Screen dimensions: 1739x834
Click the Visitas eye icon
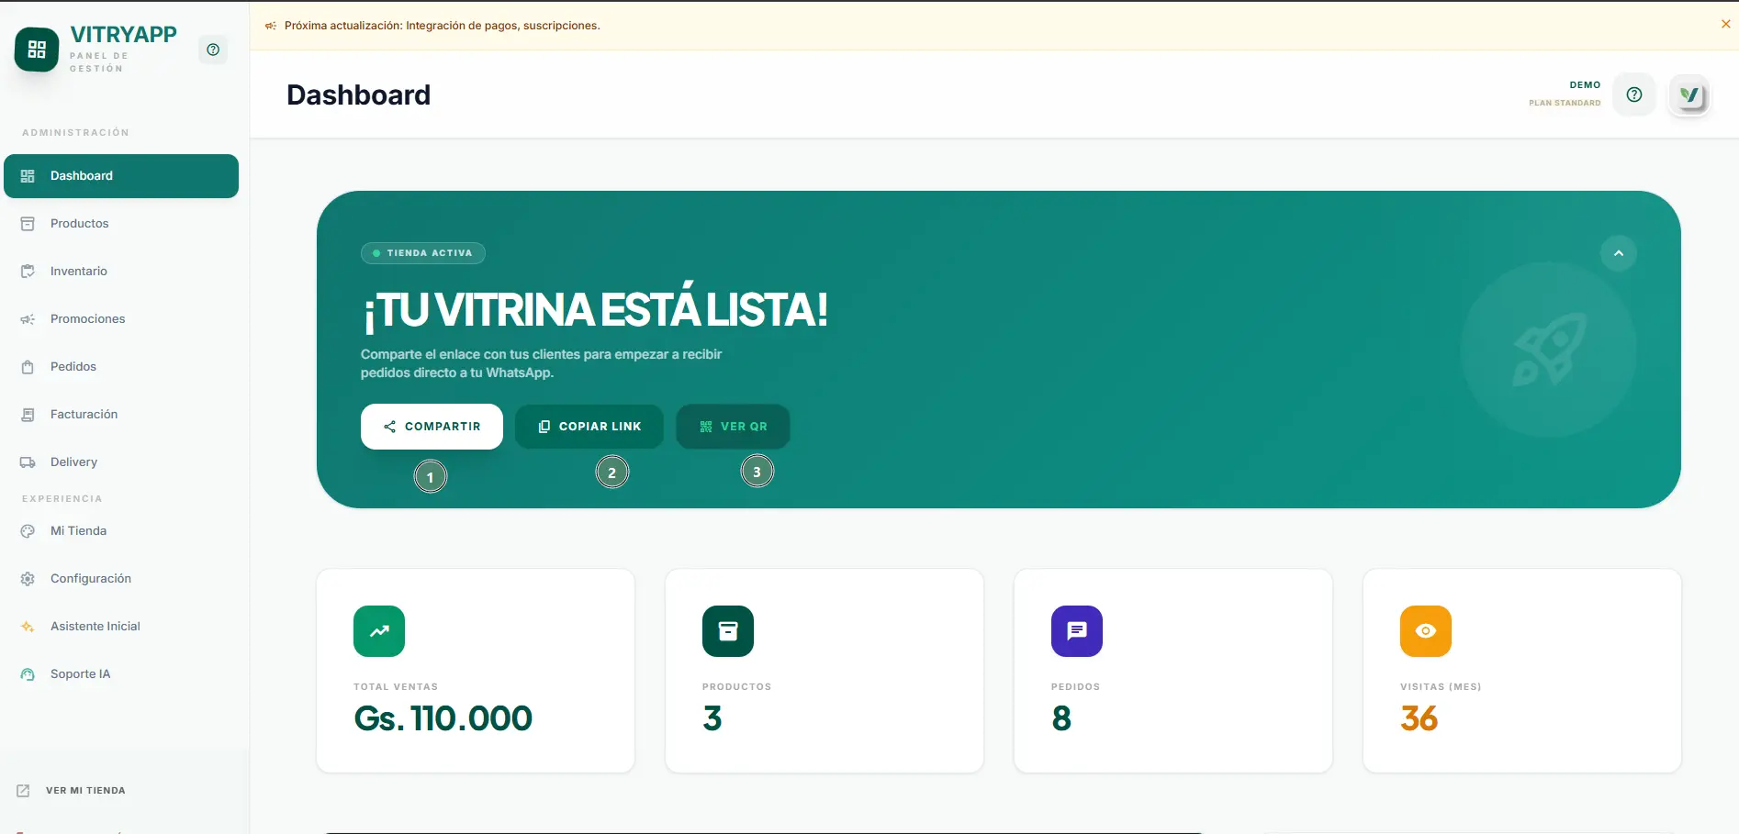pyautogui.click(x=1426, y=631)
